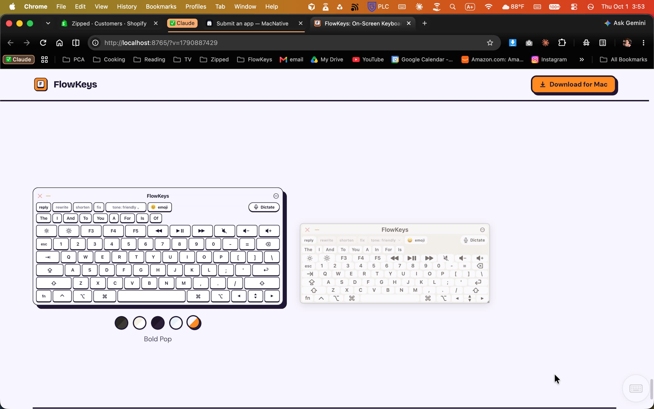Open the Chrome extensions puzzle icon

click(562, 43)
